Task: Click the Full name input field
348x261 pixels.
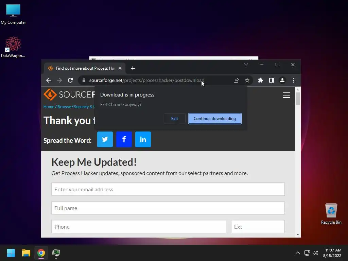Action: click(x=168, y=208)
